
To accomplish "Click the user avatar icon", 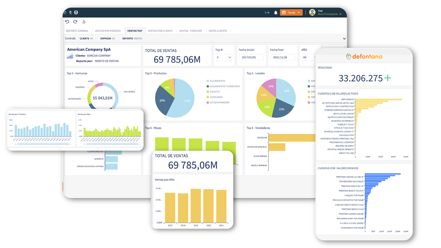I will [x=312, y=12].
